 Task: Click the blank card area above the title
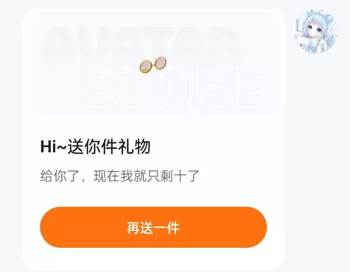click(154, 127)
